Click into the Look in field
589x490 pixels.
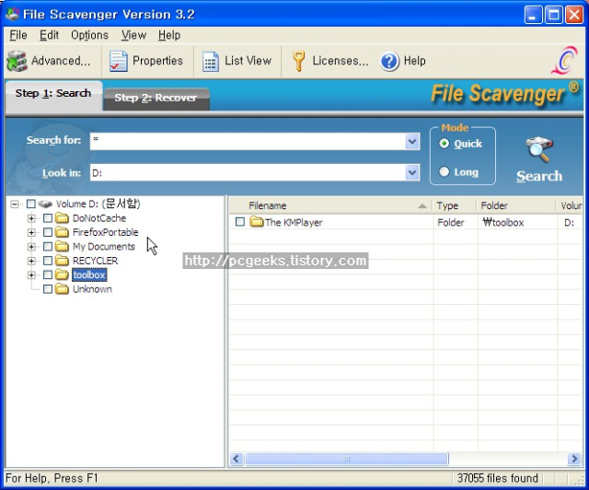click(x=248, y=172)
